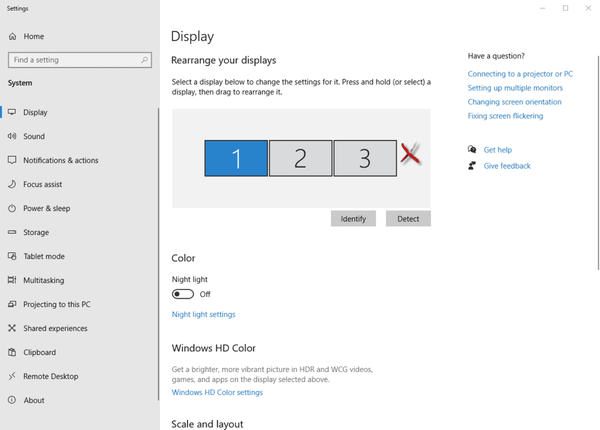Click the Clipboard icon in sidebar
Image resolution: width=600 pixels, height=430 pixels.
[x=12, y=352]
